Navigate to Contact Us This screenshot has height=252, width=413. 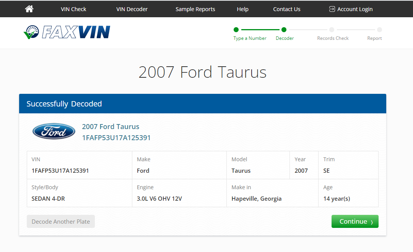coord(286,9)
